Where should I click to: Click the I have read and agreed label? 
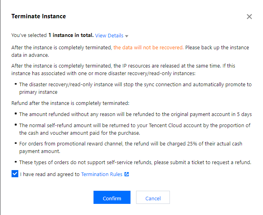point(50,174)
